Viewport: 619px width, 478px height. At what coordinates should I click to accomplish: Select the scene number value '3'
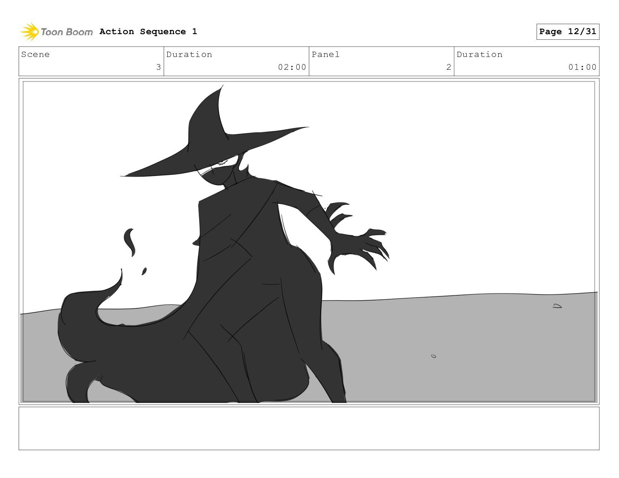158,67
